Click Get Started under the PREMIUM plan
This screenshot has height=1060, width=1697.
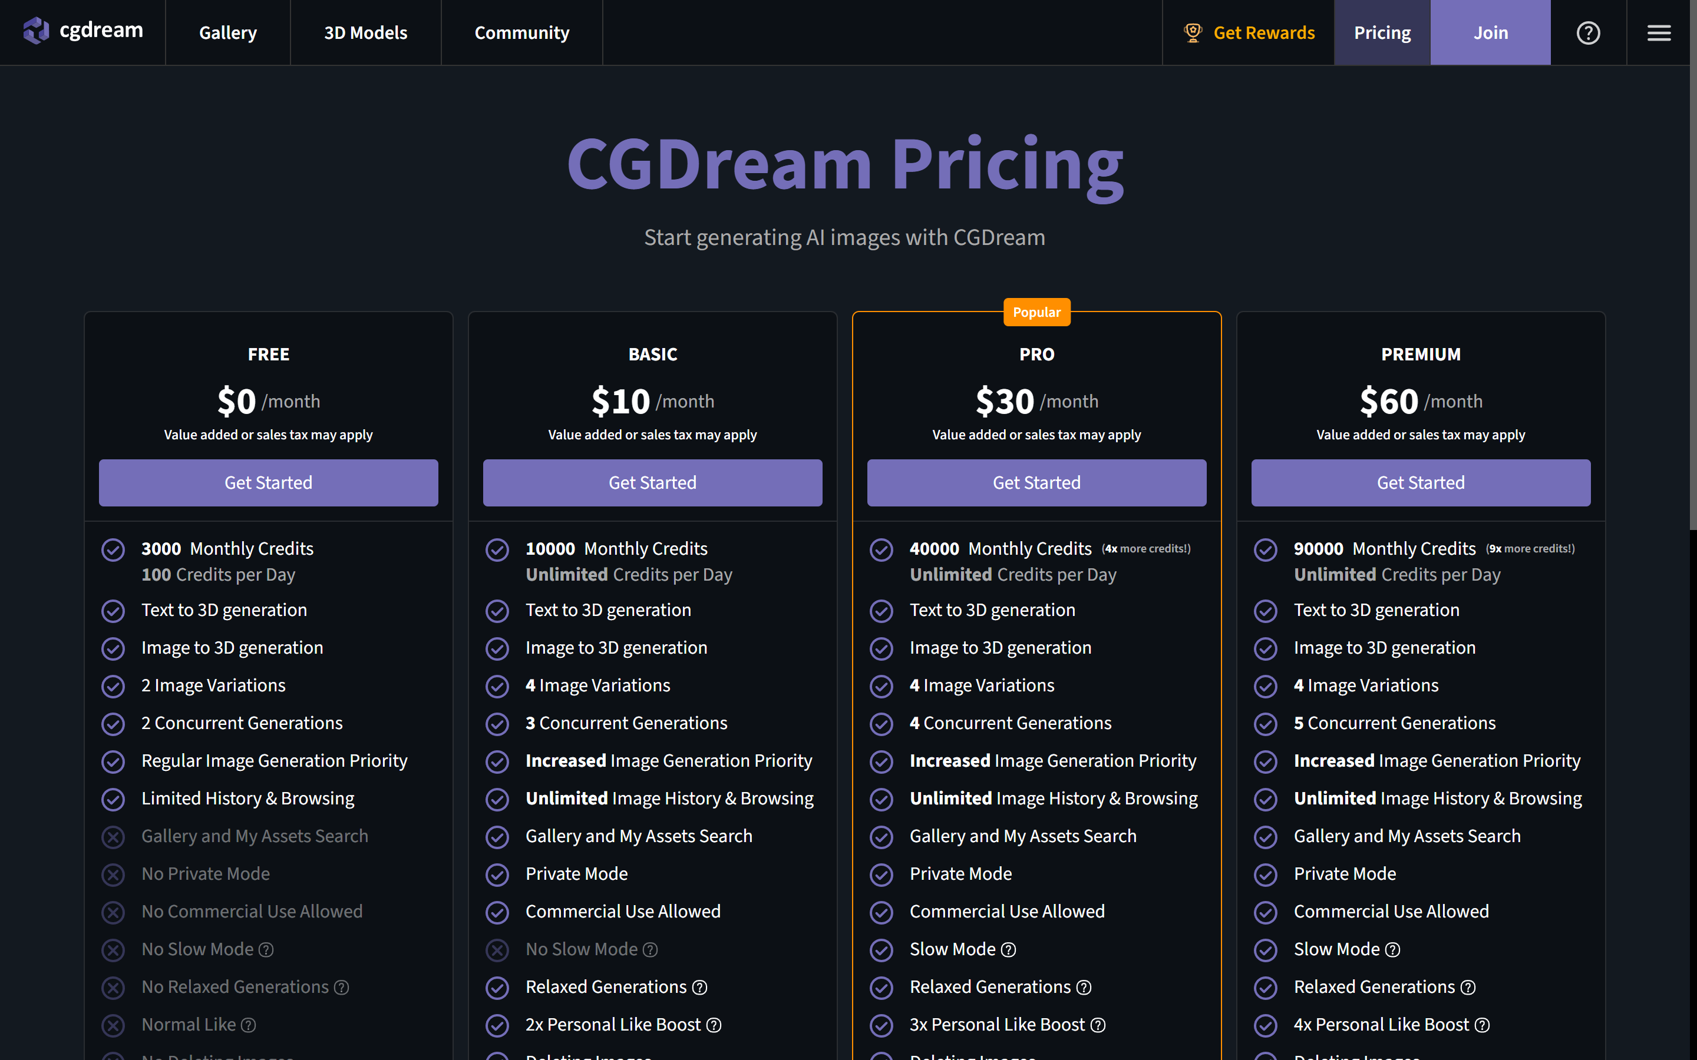click(1421, 482)
